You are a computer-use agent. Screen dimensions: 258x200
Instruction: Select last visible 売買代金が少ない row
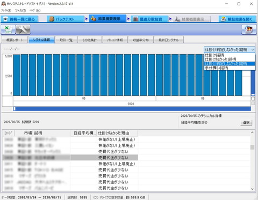[x=70, y=188]
